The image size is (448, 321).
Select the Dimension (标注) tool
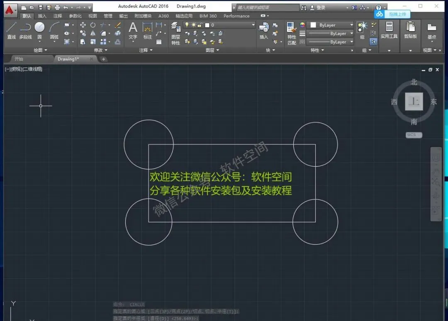point(147,30)
